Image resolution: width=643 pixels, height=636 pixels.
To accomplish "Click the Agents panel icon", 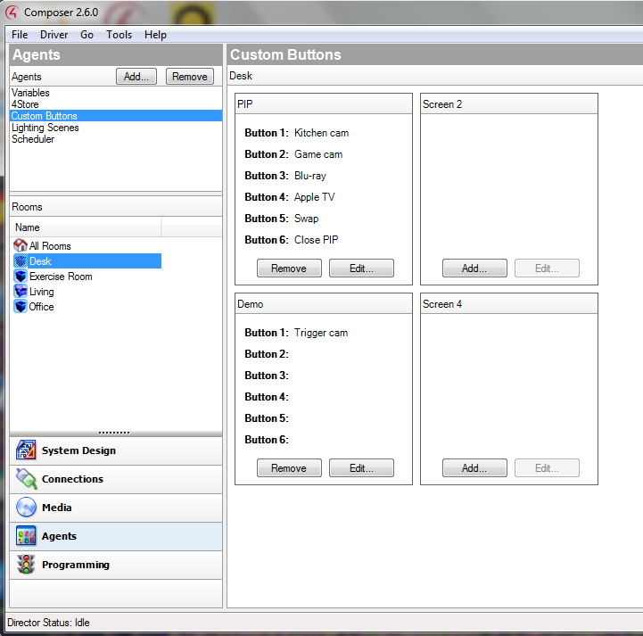I will click(26, 536).
